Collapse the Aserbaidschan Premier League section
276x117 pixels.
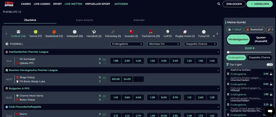click(x=218, y=52)
